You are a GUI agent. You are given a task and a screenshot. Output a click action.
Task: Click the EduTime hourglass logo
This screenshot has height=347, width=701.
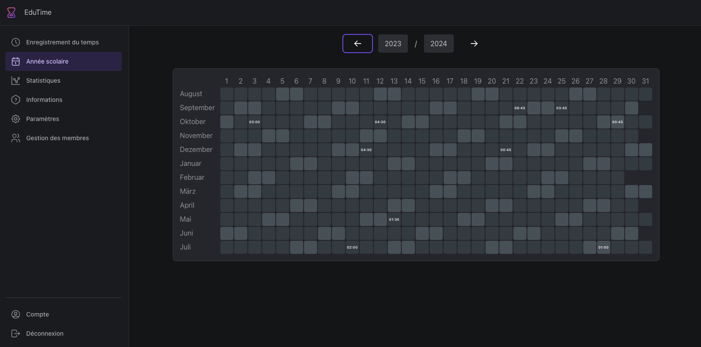[x=11, y=13]
